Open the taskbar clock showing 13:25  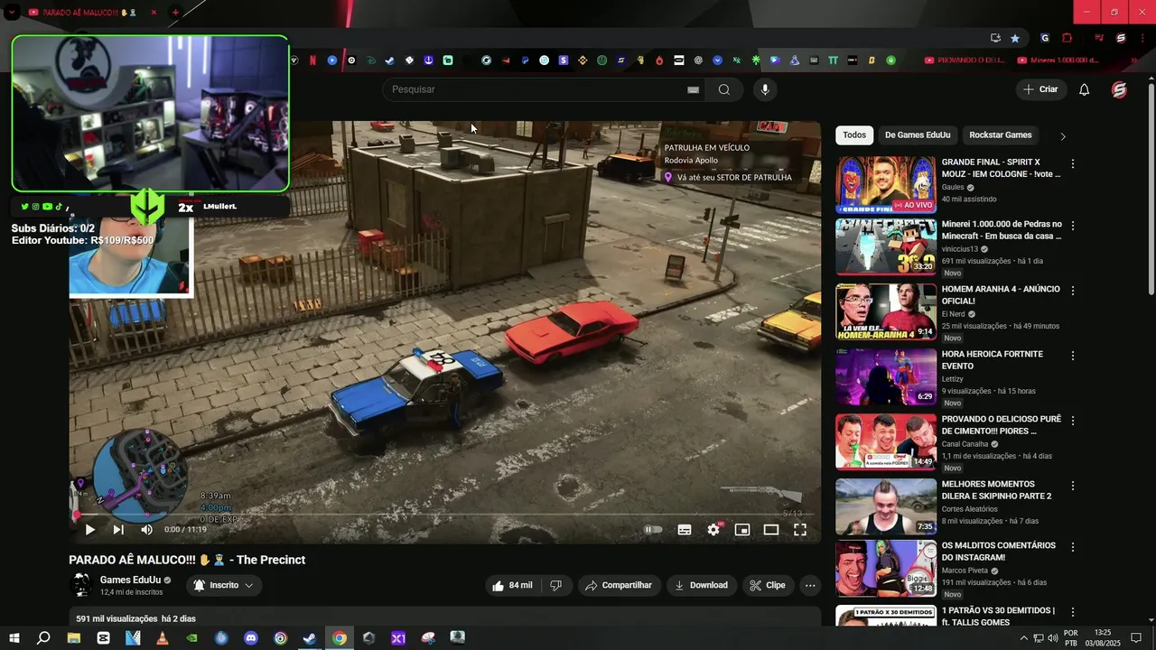pos(1103,638)
